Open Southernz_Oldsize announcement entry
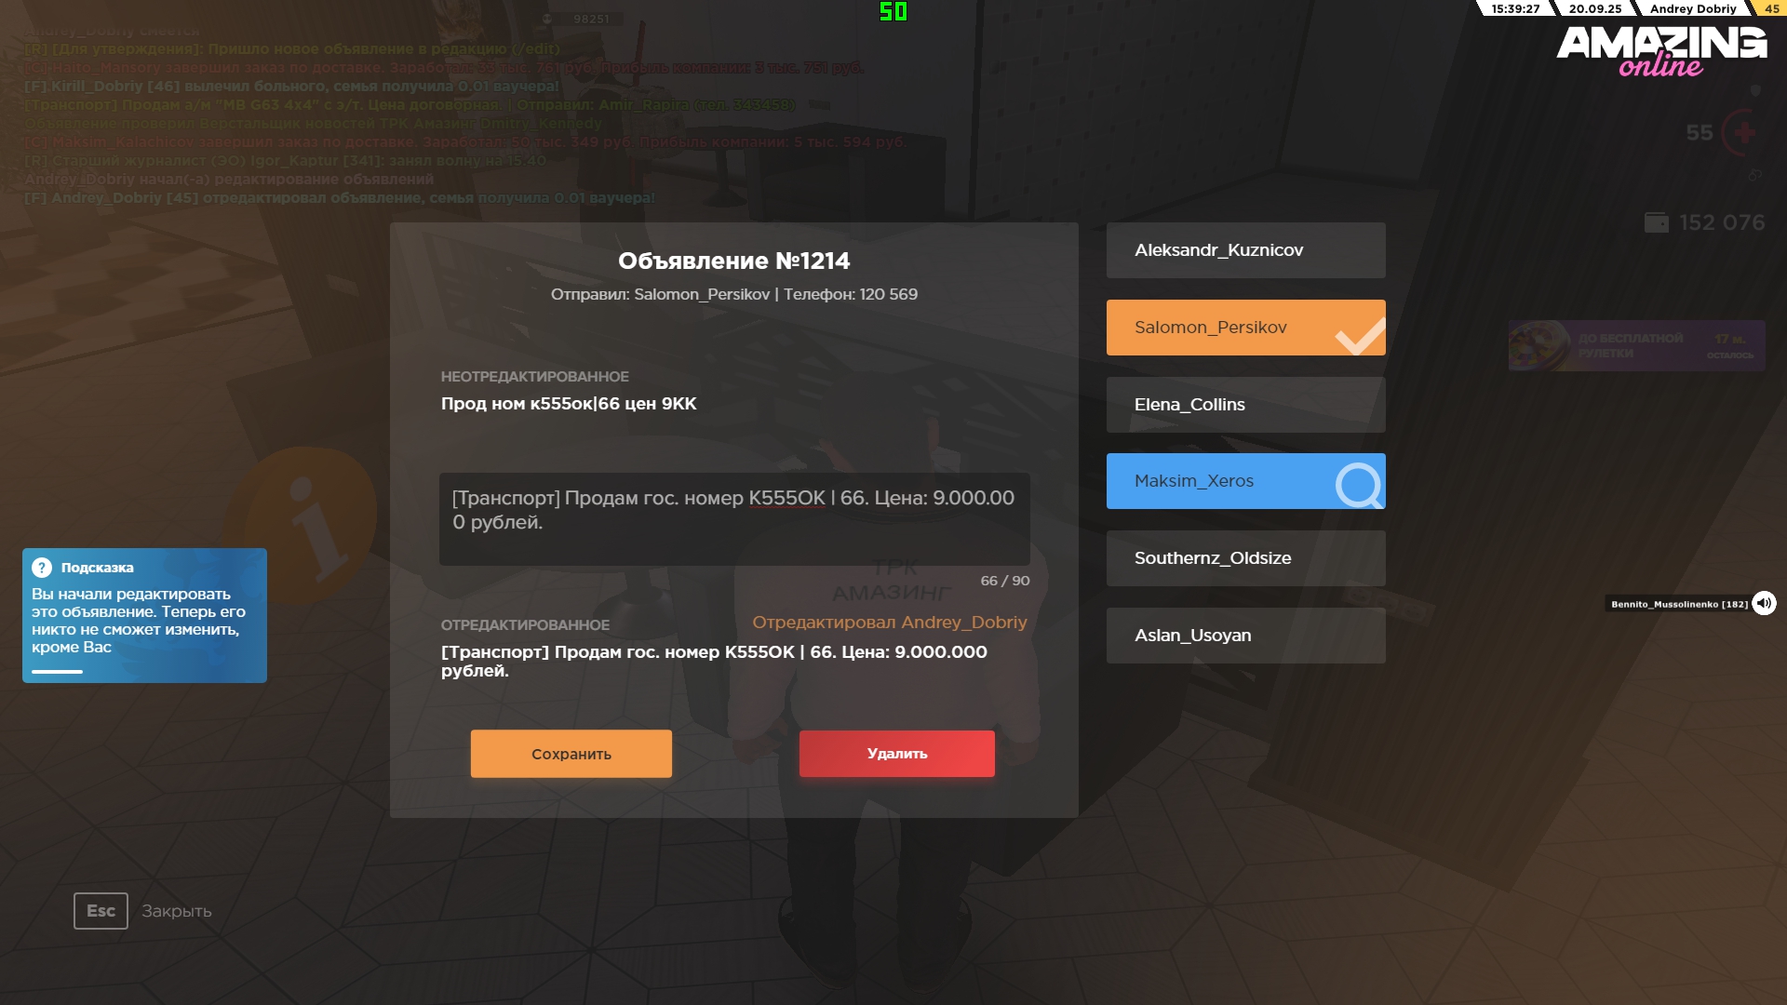 tap(1245, 558)
